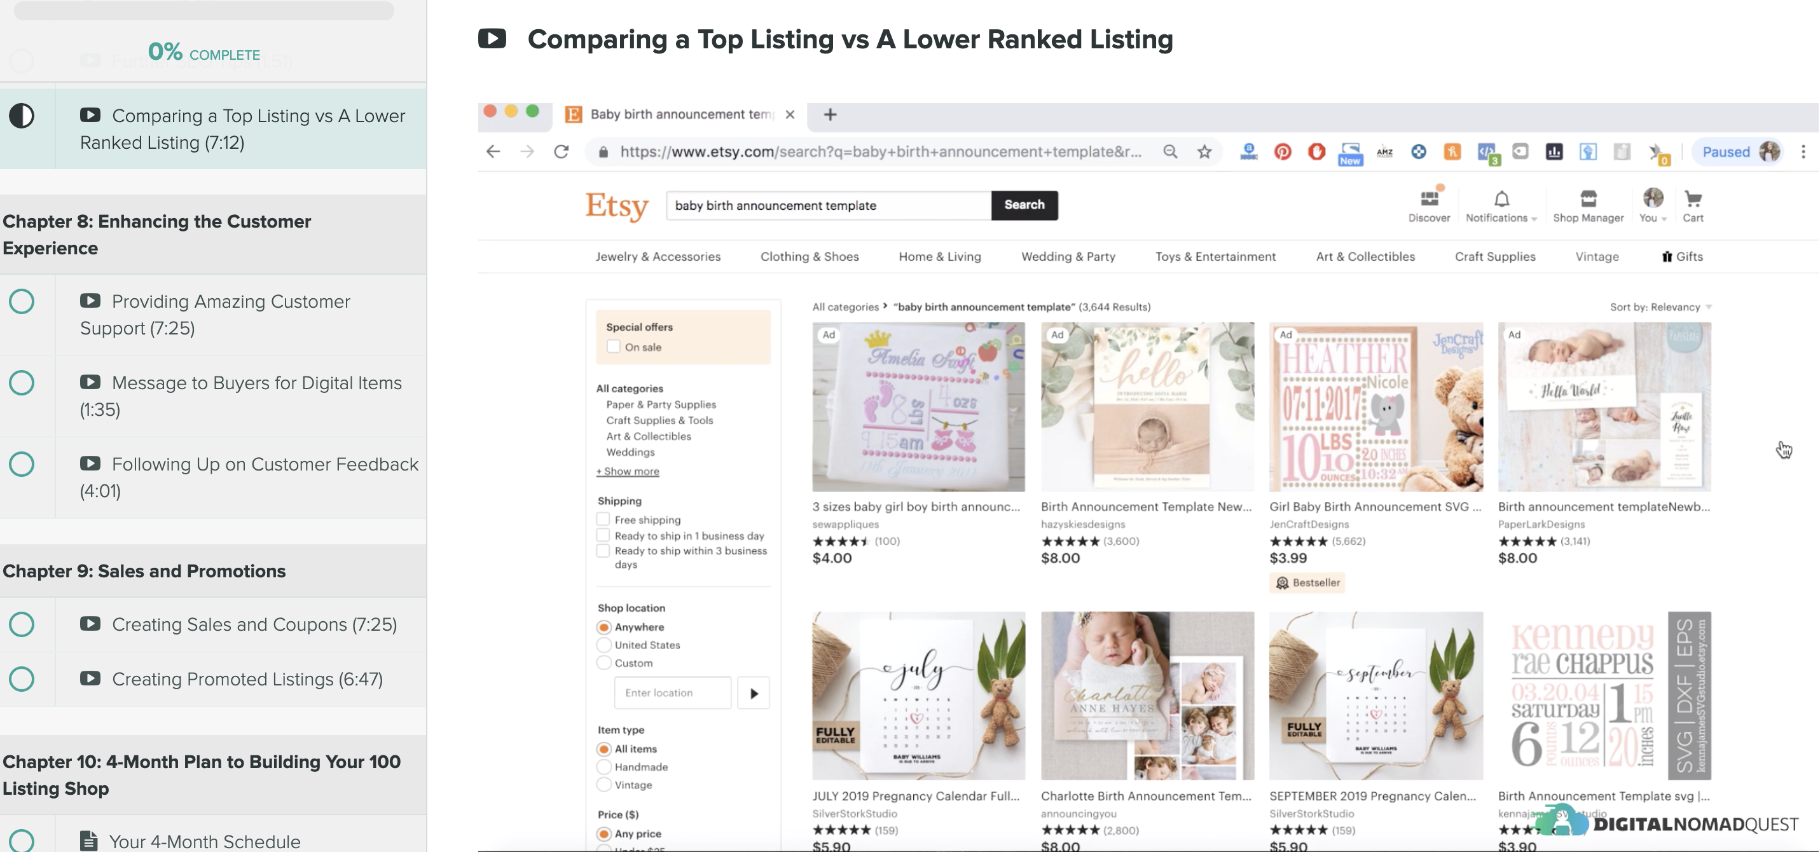This screenshot has height=852, width=1820.
Task: Open Creating Promoted Listings lesson
Action: [x=247, y=679]
